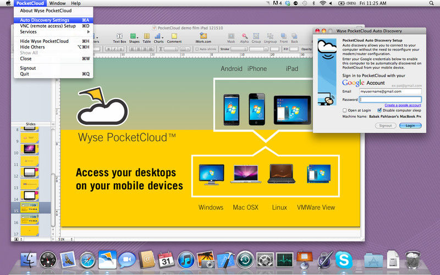Click the Mask toolbar icon

(231, 37)
